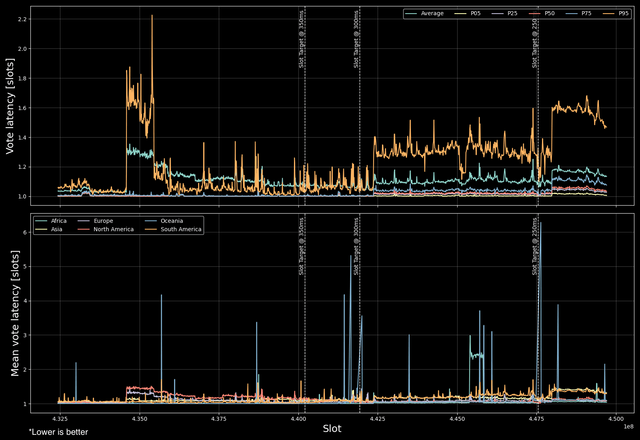Click the North America red line swatch
640x440 pixels.
tap(84, 230)
